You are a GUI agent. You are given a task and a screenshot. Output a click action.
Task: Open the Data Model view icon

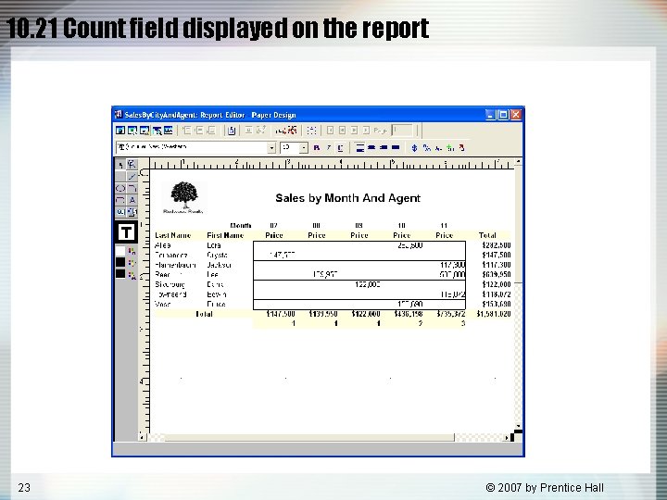120,131
